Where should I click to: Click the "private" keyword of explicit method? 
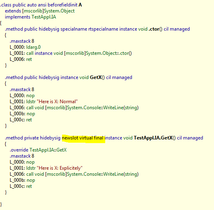click(x=31, y=138)
